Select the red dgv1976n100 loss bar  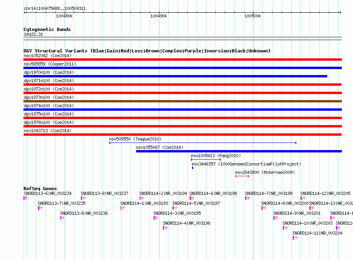coord(182,126)
